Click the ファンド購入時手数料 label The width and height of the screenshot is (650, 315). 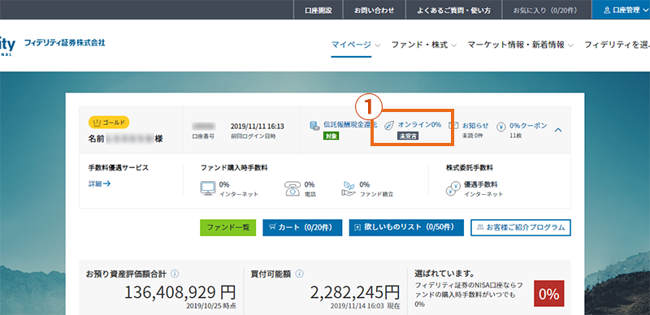click(234, 168)
